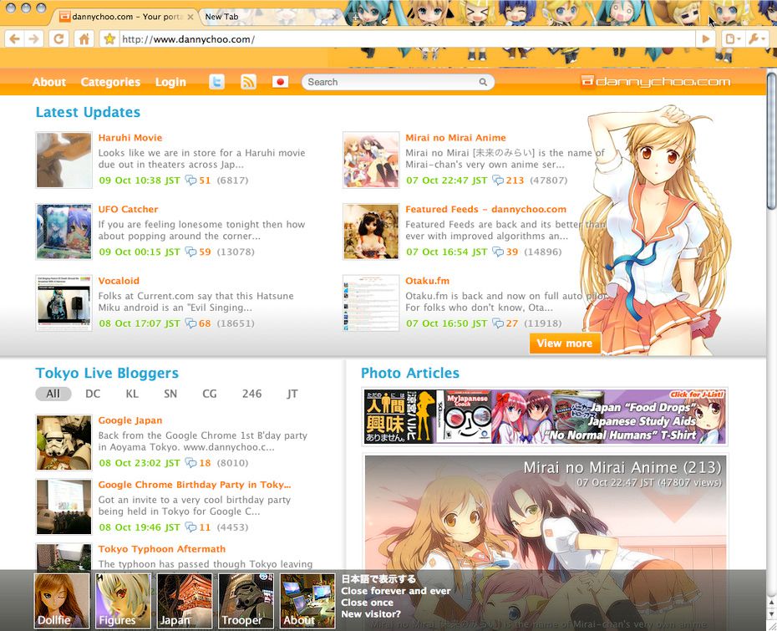The width and height of the screenshot is (777, 631).
Task: Open the About menu item in the header
Action: [x=48, y=82]
